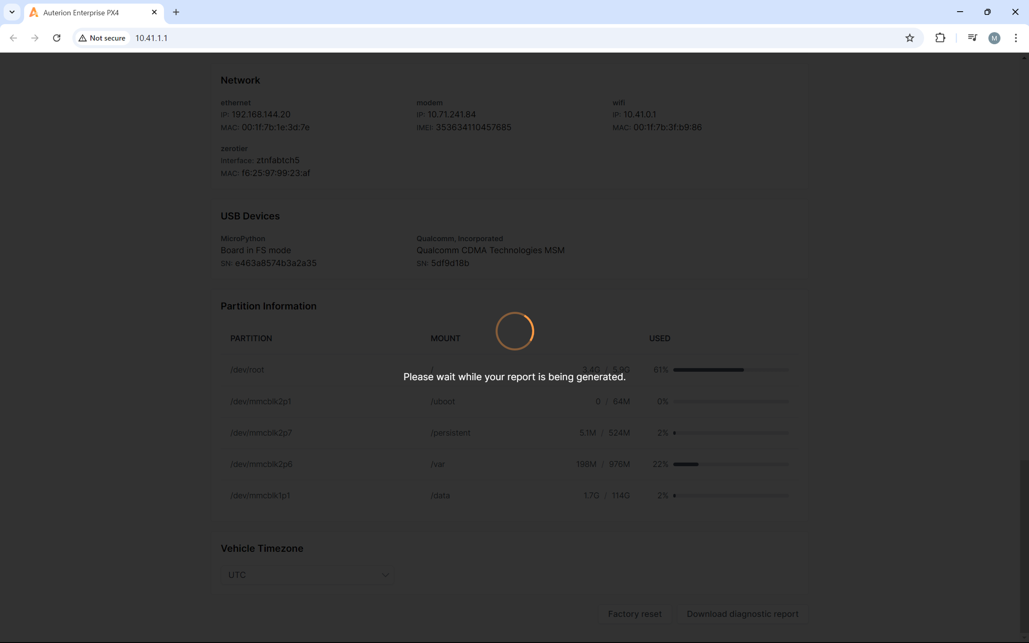This screenshot has height=643, width=1029.
Task: Click the timezone dropdown chevron
Action: (x=385, y=575)
